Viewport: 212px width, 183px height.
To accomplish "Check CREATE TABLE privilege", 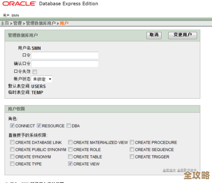I will [x=70, y=156].
